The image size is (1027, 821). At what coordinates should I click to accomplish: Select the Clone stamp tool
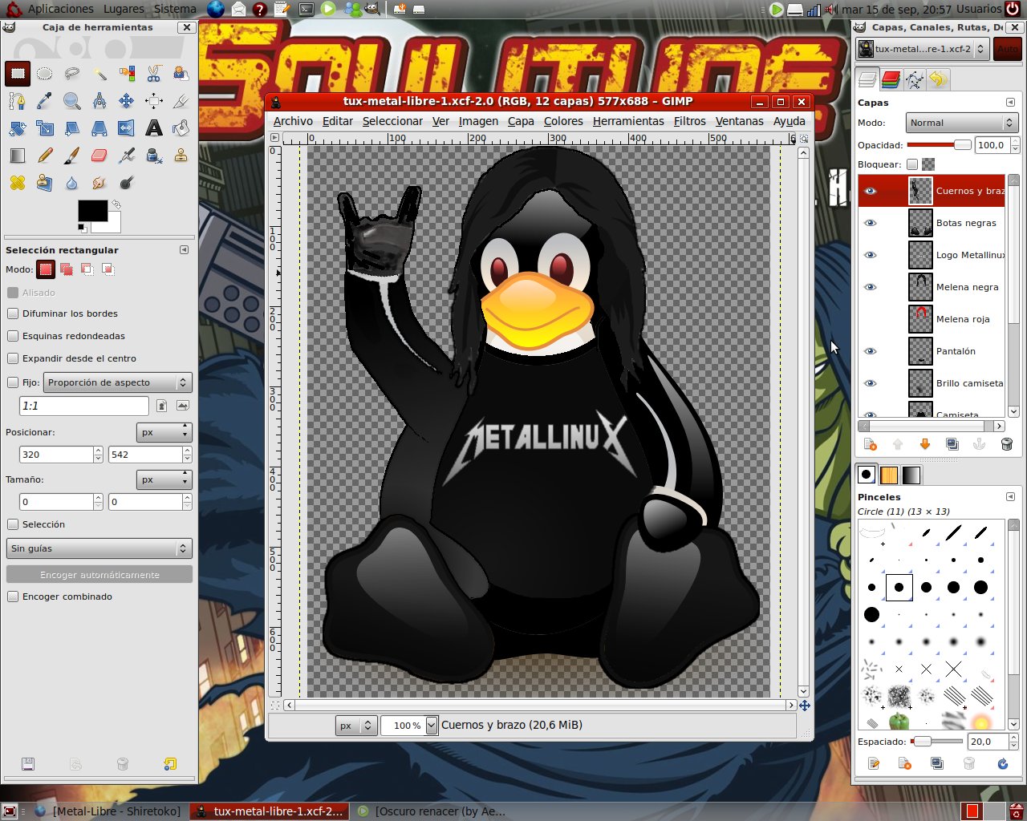tap(181, 156)
